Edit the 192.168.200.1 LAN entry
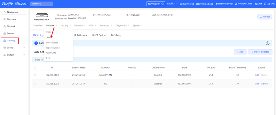This screenshot has height=115, width=276. 257,84
